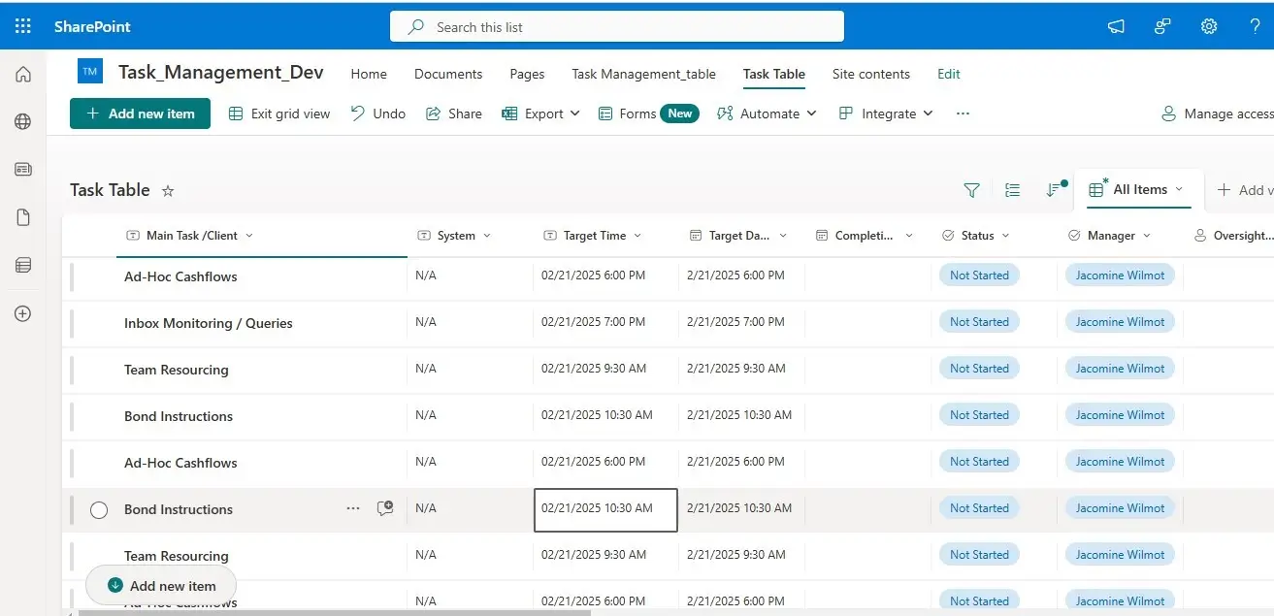Viewport: 1274px width, 616px height.
Task: Open My Sites via the globe sidebar icon
Action: point(22,121)
